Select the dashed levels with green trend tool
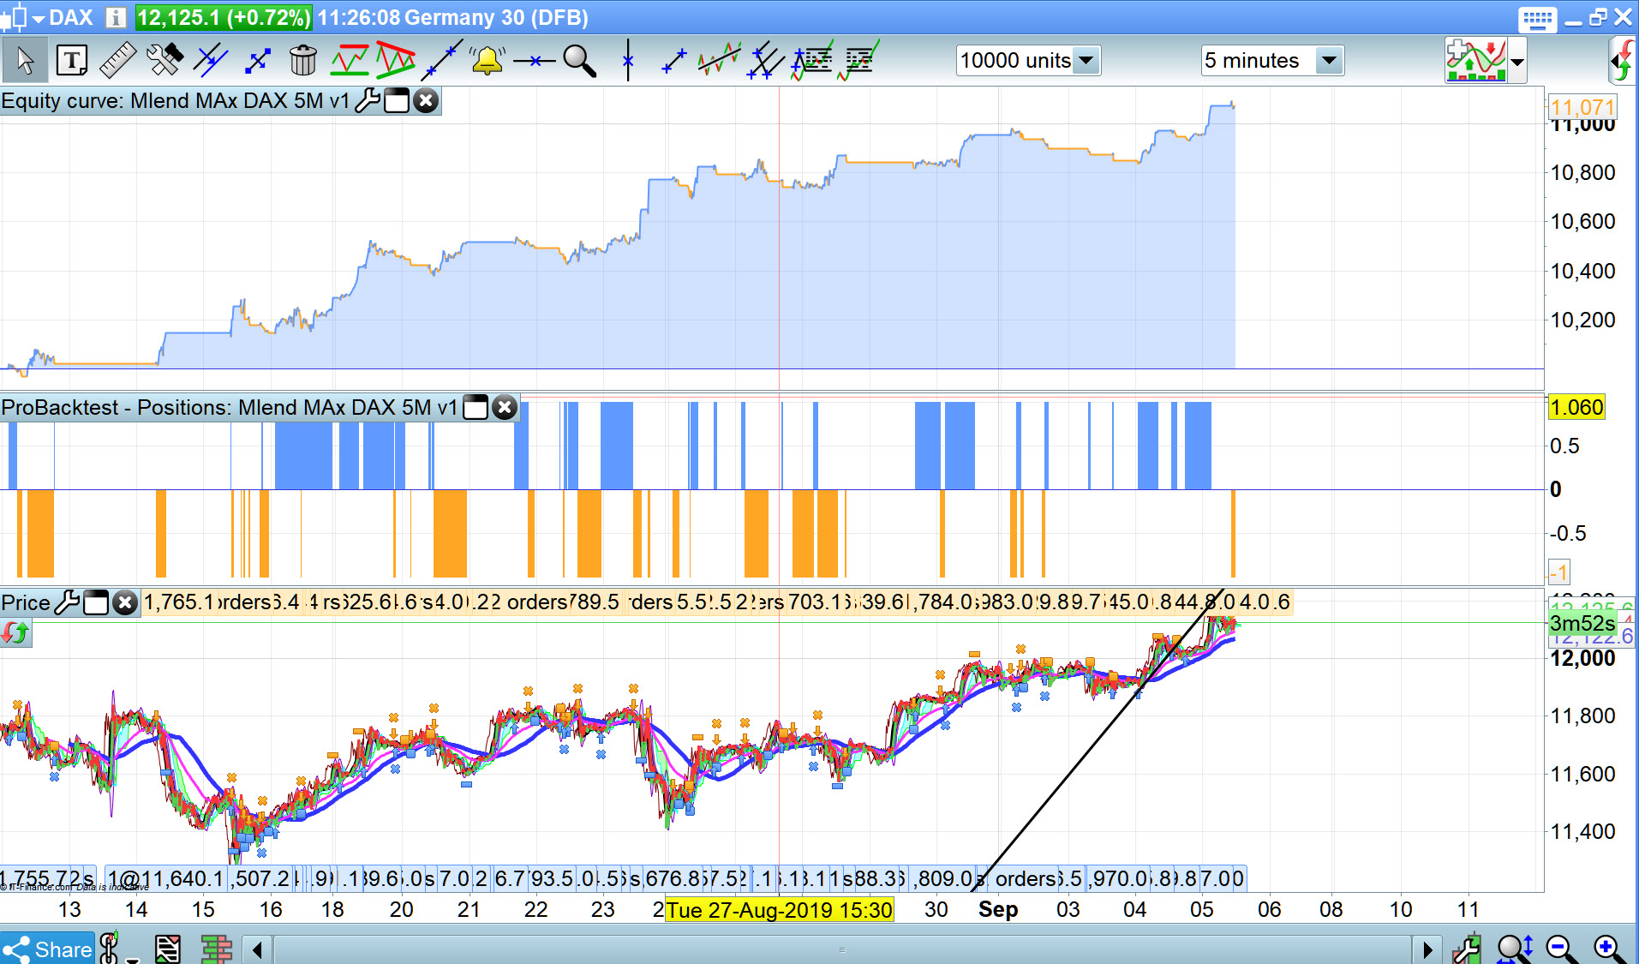 coord(859,61)
